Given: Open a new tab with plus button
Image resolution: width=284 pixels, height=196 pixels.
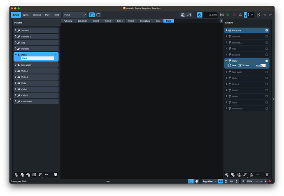Looking at the screenshot, I should point(221,21).
